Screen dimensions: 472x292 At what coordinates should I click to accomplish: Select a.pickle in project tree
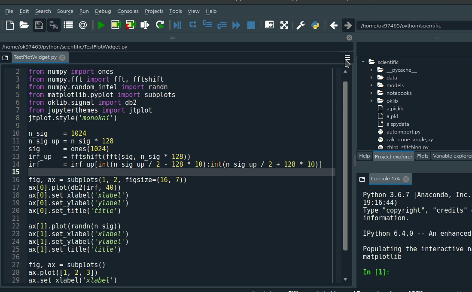(x=395, y=109)
